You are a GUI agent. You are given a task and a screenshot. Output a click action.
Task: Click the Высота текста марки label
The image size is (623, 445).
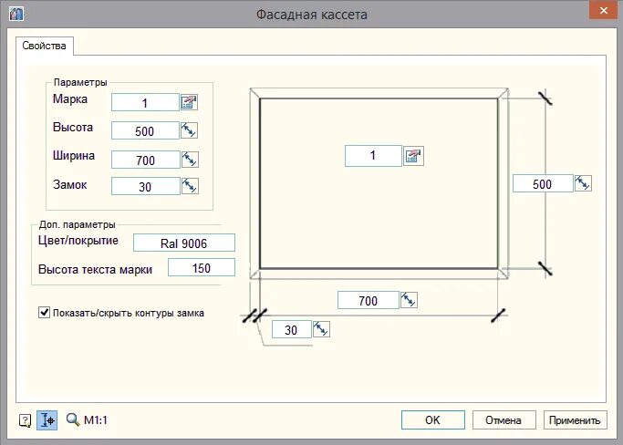pyautogui.click(x=96, y=269)
